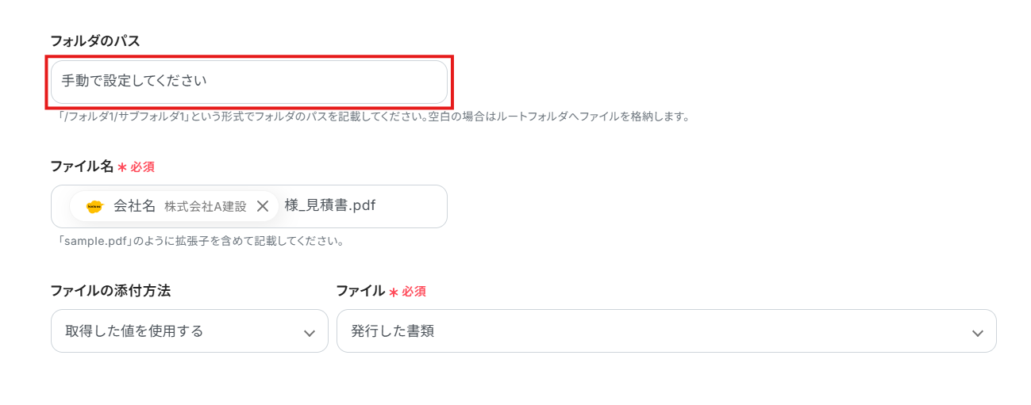Click chevron arrow of 取得した値を使用する dropdown

pyautogui.click(x=310, y=333)
